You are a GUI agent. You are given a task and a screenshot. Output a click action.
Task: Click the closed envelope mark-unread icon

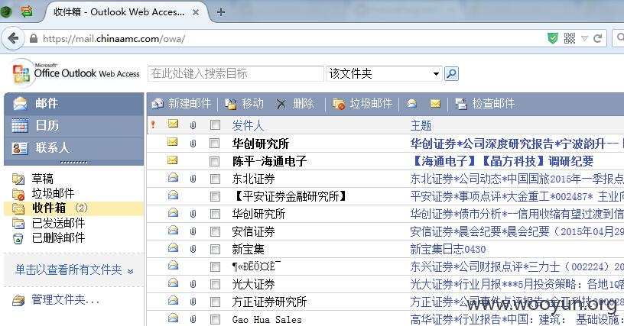pyautogui.click(x=435, y=104)
